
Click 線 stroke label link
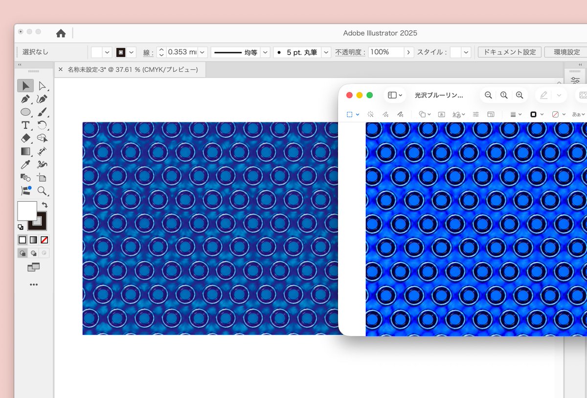point(149,52)
